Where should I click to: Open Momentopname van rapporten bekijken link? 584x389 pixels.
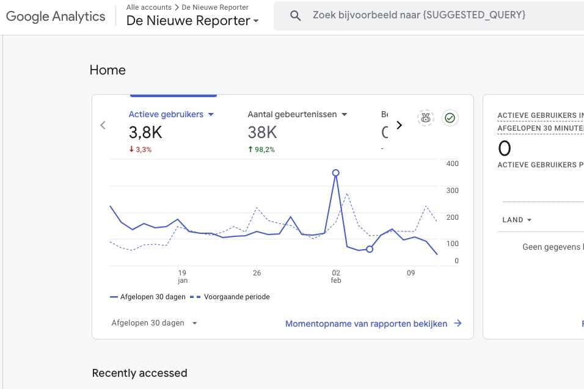(x=366, y=324)
